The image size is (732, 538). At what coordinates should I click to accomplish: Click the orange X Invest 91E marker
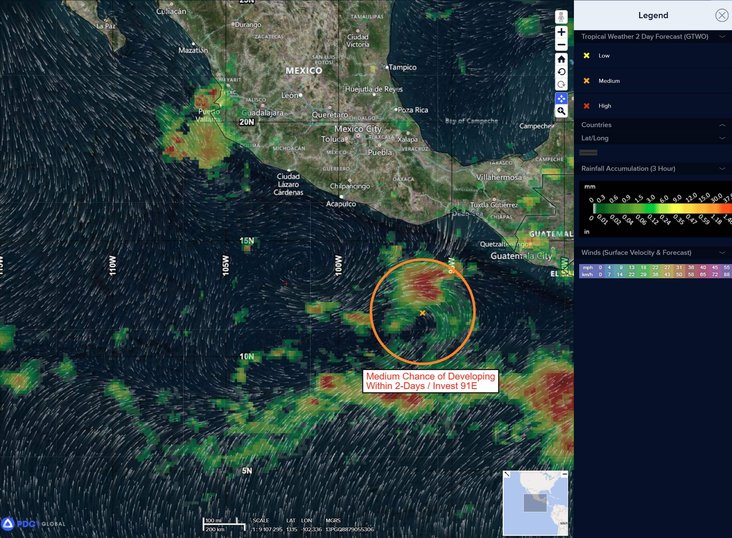tap(422, 313)
